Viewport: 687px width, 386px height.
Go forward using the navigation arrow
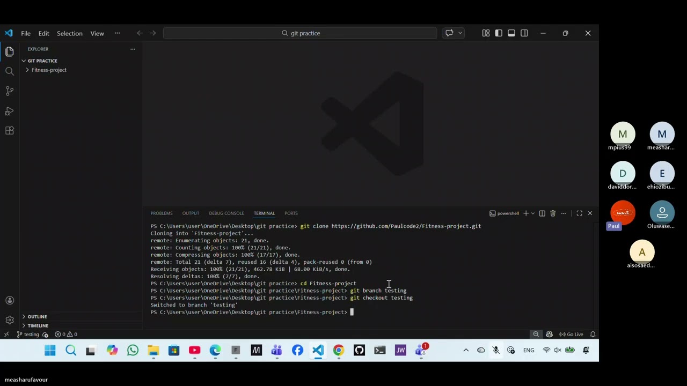pyautogui.click(x=153, y=33)
